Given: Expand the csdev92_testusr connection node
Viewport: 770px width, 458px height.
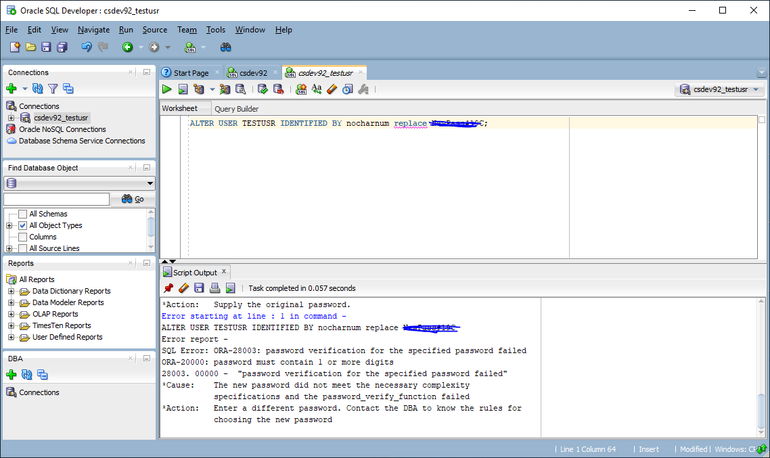Looking at the screenshot, I should coord(11,118).
